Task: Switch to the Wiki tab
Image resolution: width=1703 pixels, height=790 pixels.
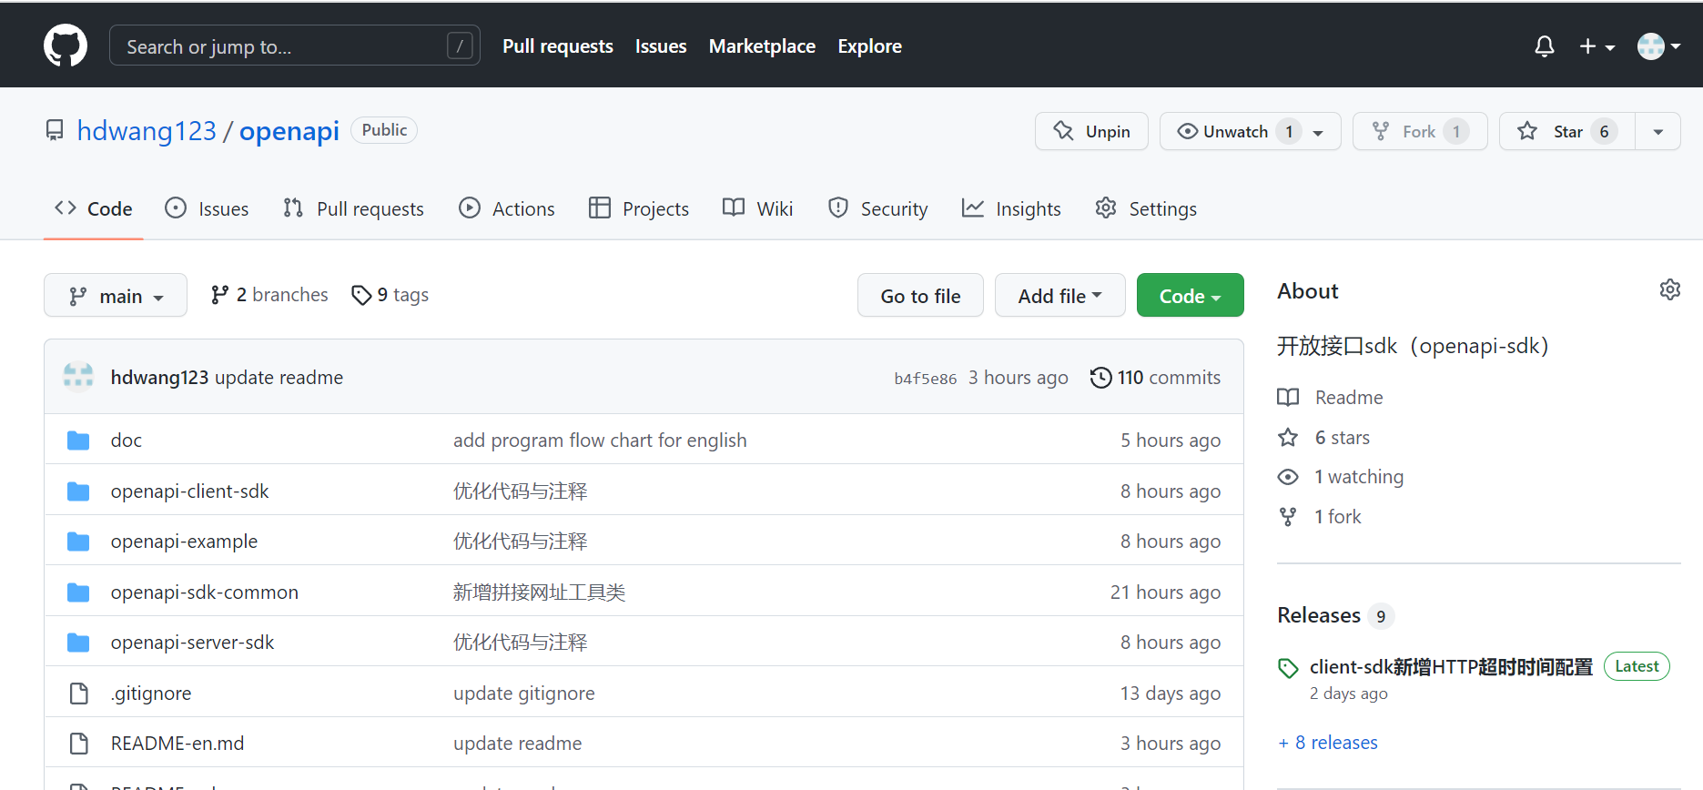Action: click(x=757, y=208)
